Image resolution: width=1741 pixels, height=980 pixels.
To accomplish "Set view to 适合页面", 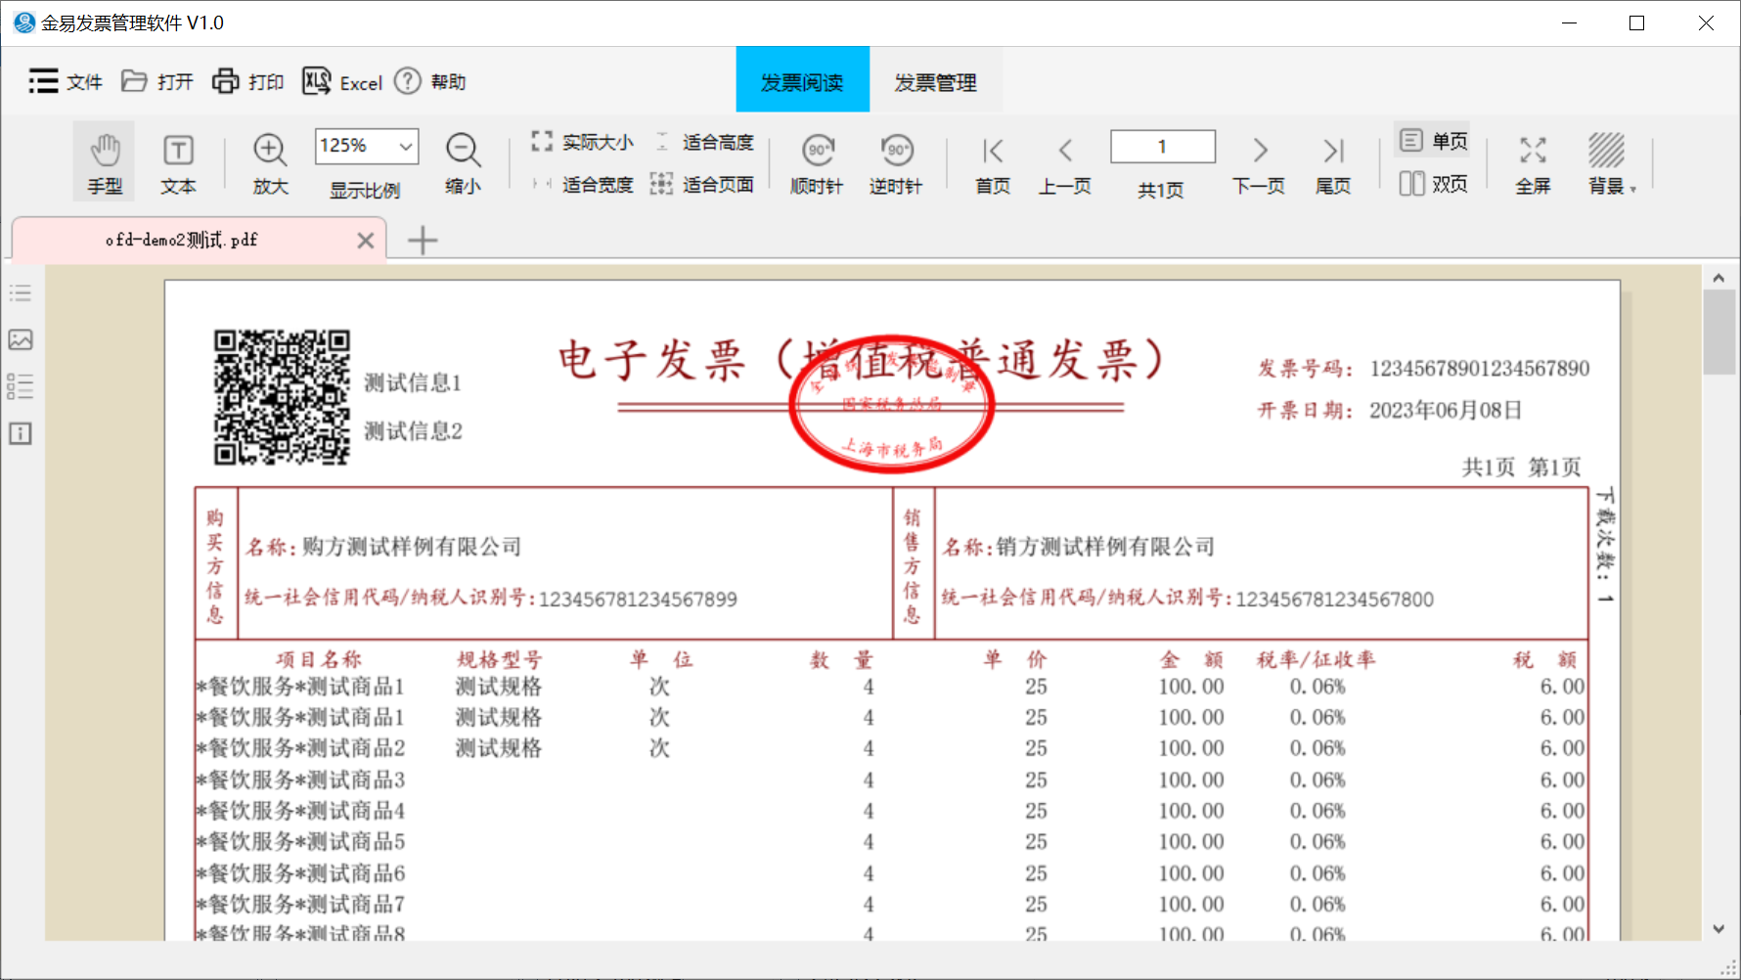I will pyautogui.click(x=702, y=184).
